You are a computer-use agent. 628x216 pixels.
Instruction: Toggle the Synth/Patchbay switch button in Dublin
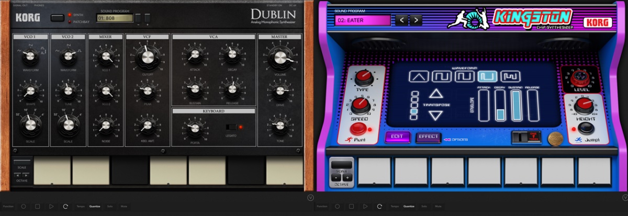point(58,18)
